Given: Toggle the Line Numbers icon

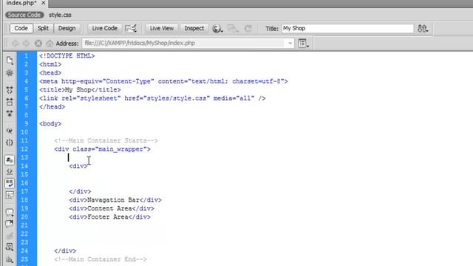Looking at the screenshot, I should pos(10,160).
